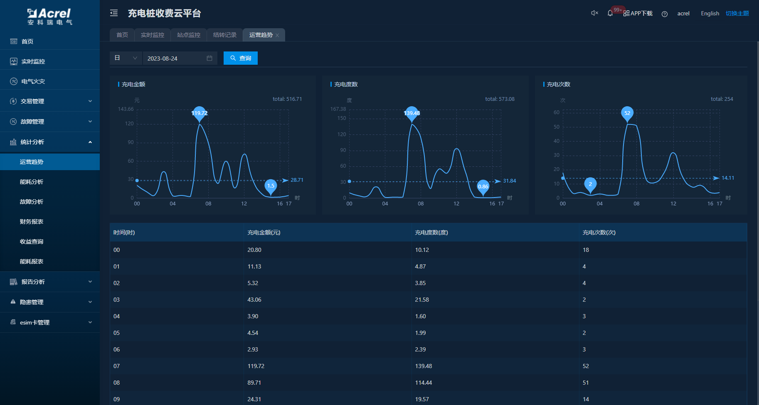Expand the 报告分析 menu
759x405 pixels.
(50, 282)
